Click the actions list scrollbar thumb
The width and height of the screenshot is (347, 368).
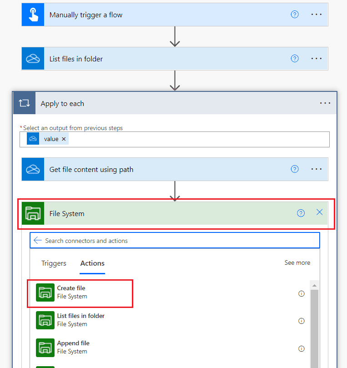314,328
